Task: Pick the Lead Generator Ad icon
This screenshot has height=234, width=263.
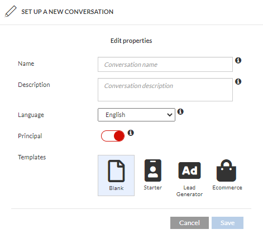Action: coord(189,170)
